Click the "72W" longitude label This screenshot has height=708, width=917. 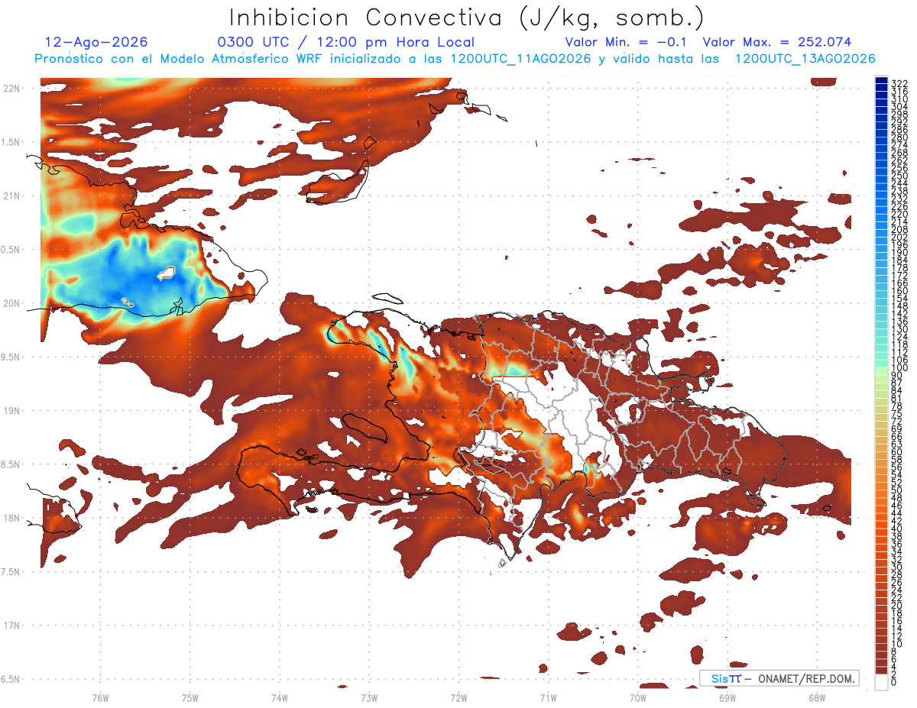458,697
